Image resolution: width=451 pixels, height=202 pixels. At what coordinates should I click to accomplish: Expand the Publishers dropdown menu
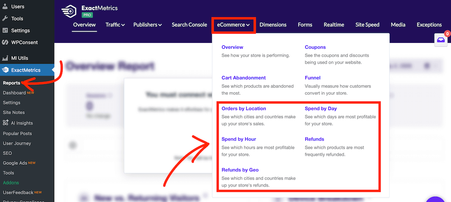point(148,25)
